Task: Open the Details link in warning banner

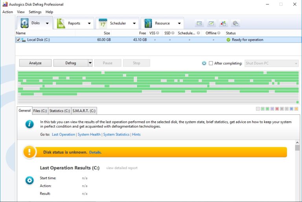Action: 95,152
